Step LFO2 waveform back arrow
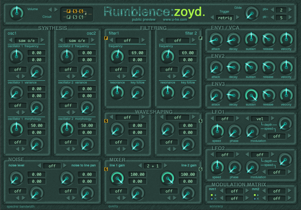 pos(212,154)
